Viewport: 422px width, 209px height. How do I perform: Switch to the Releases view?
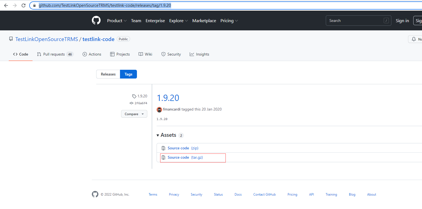coord(108,74)
